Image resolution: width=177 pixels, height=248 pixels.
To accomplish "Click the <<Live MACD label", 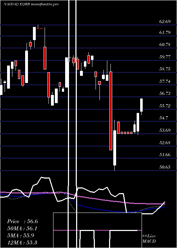I will (x=149, y=238).
